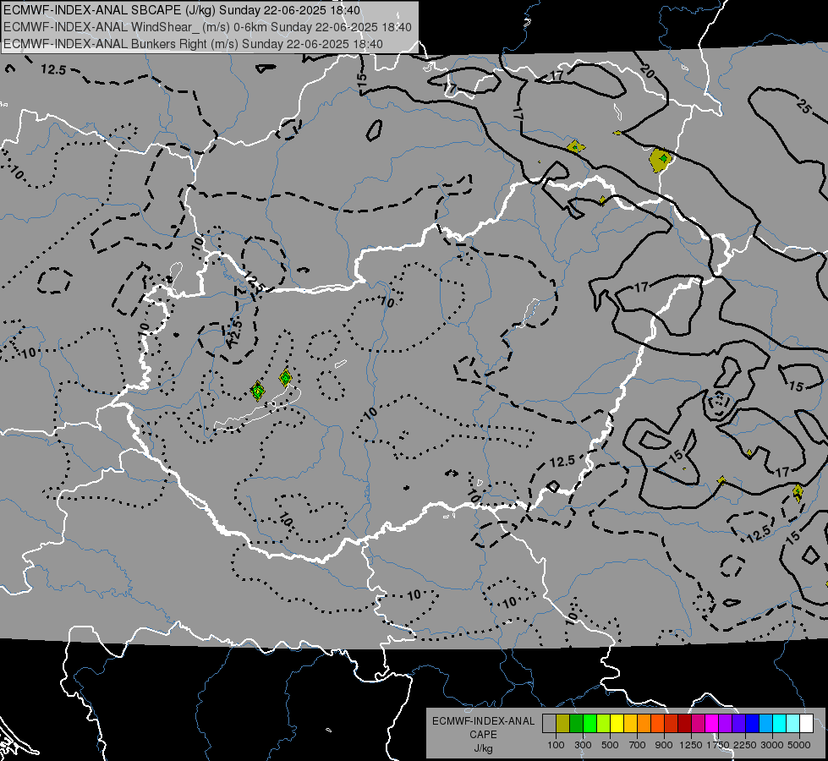Click the gray CAPE legend swatch
This screenshot has height=761, width=828.
coord(549,724)
